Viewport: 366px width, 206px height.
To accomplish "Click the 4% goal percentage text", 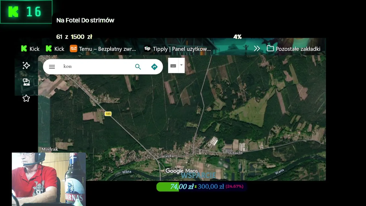I will pyautogui.click(x=237, y=37).
